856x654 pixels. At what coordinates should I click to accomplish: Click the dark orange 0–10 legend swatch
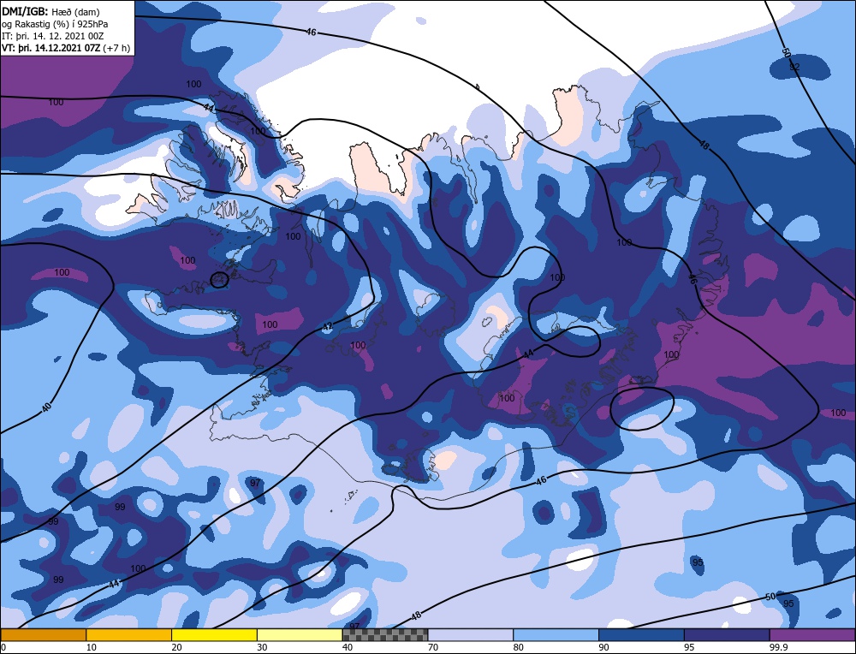pos(43,634)
